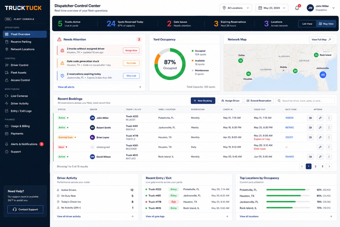The image size is (340, 227).
Task: Click the Jacksonville 44 map marker
Action: click(x=323, y=75)
